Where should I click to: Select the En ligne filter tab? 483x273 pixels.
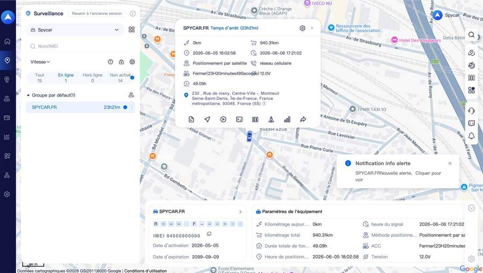(x=65, y=78)
